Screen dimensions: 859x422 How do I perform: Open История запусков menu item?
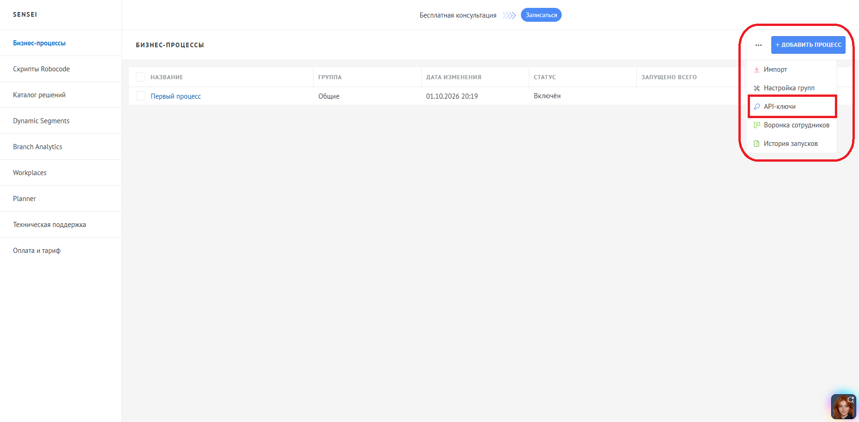(791, 144)
